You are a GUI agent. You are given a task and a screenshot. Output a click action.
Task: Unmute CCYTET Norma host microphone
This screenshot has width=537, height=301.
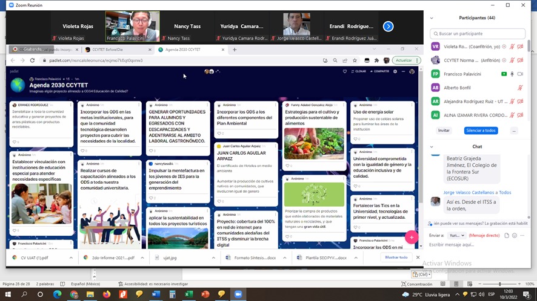[512, 60]
